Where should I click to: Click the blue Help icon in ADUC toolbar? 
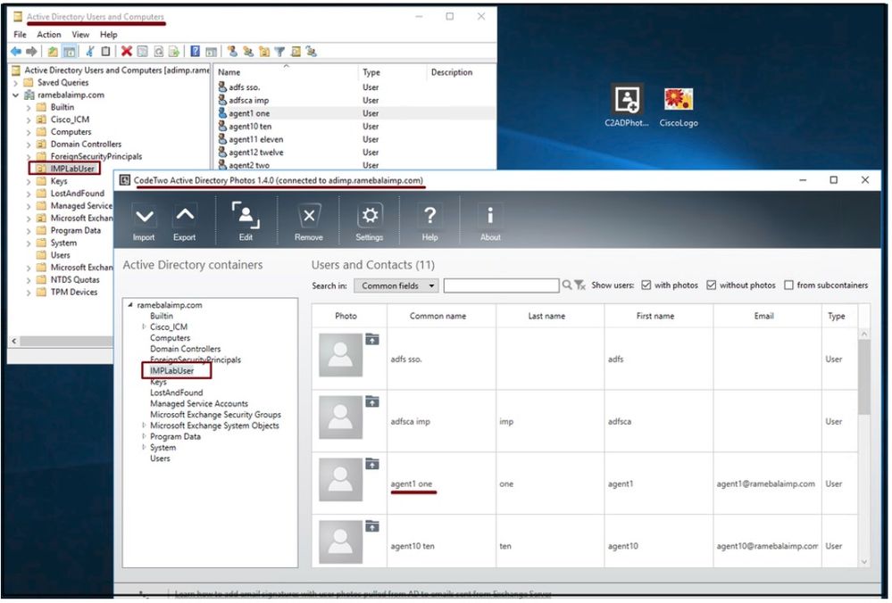[196, 52]
